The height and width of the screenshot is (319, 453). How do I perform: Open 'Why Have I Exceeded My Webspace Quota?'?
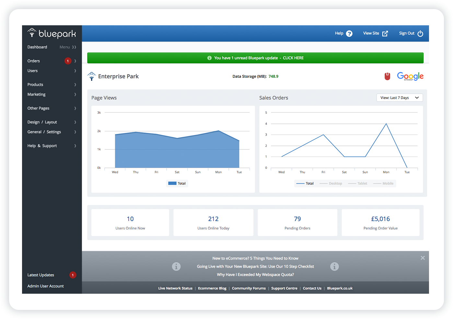point(255,275)
